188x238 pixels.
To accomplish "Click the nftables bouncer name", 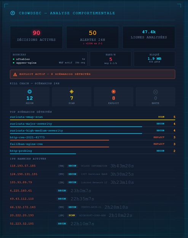I will [23, 59].
